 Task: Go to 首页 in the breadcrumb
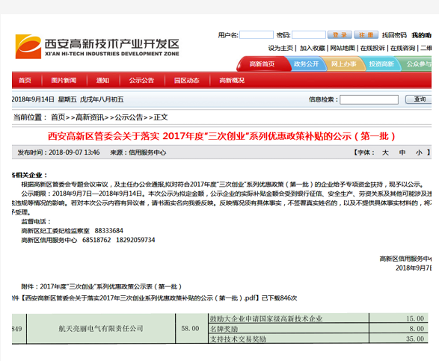point(58,117)
